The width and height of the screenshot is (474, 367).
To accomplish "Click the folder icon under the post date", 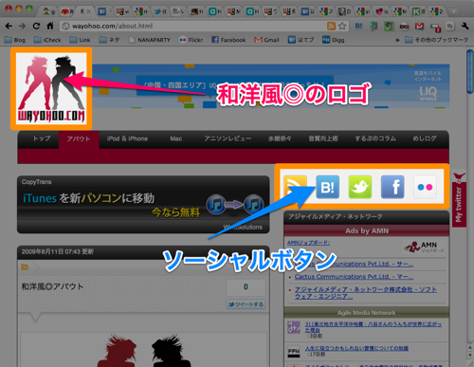I will coord(25,267).
